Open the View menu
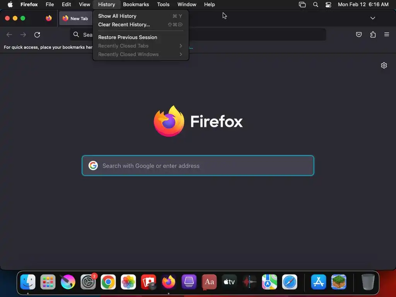Screen dimensions: 396x297 point(84,4)
